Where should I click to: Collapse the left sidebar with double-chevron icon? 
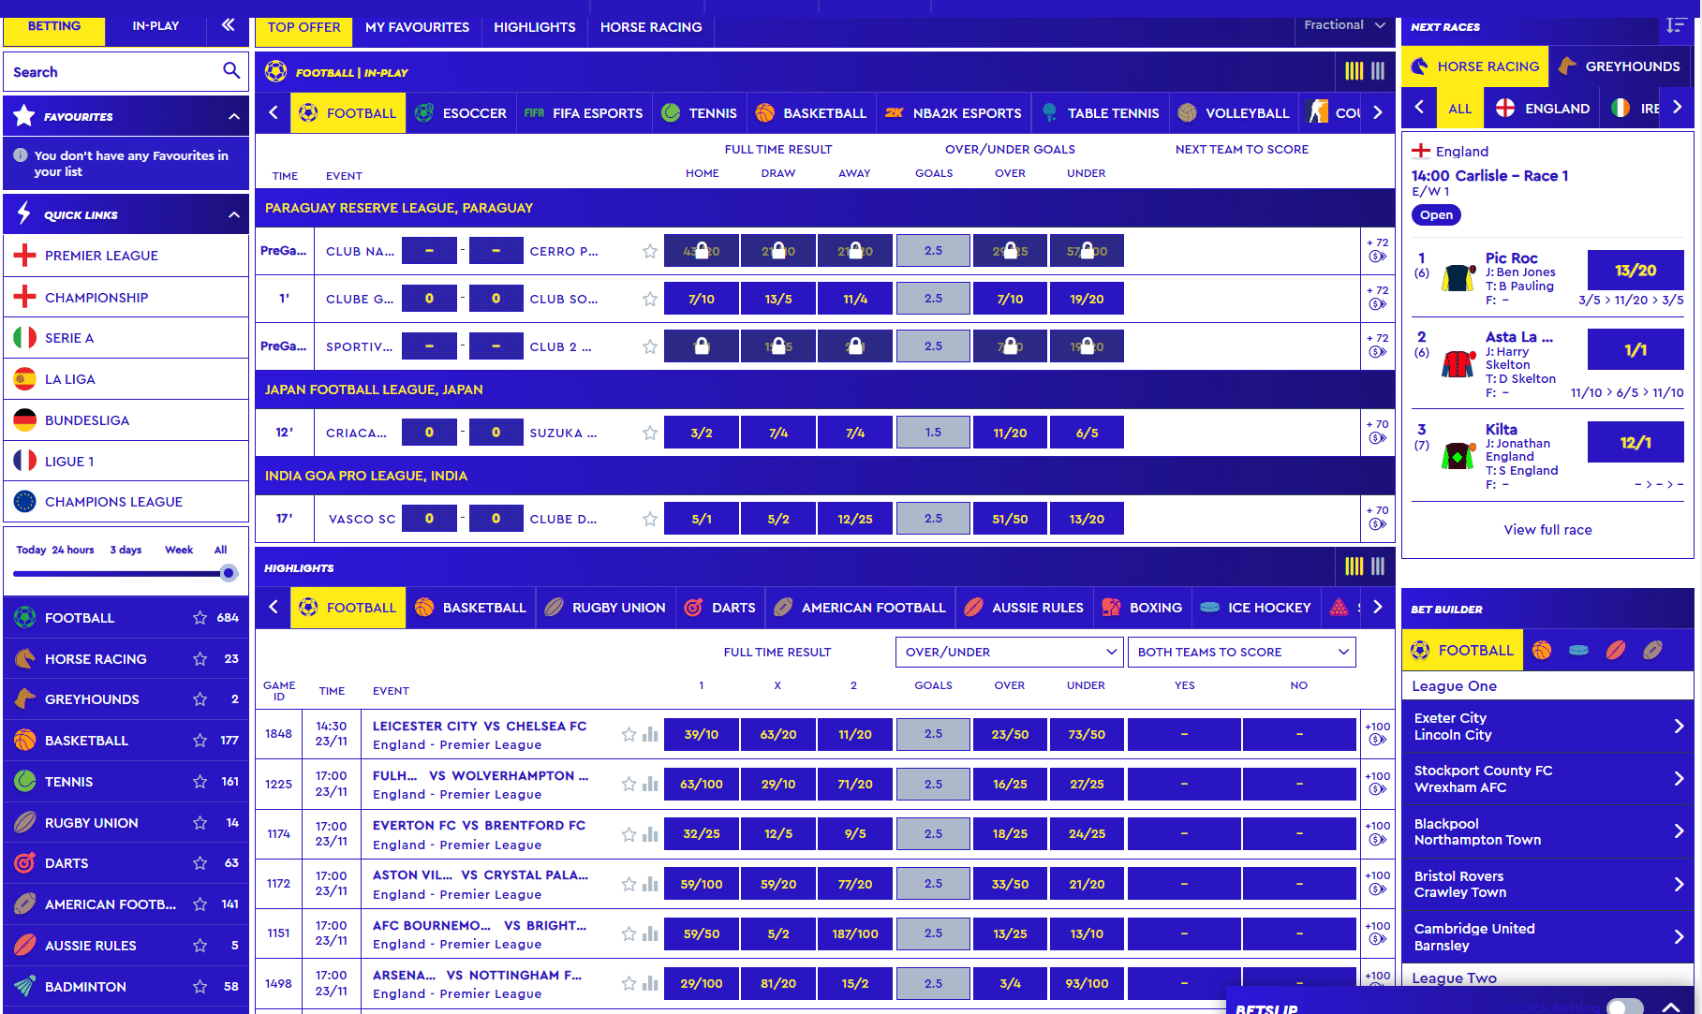pyautogui.click(x=228, y=25)
